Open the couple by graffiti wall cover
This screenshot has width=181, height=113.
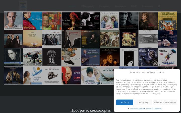pos(52,39)
